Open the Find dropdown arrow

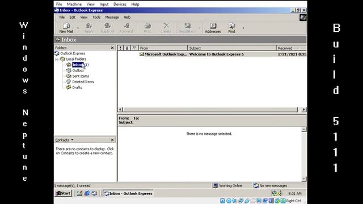pos(243,28)
